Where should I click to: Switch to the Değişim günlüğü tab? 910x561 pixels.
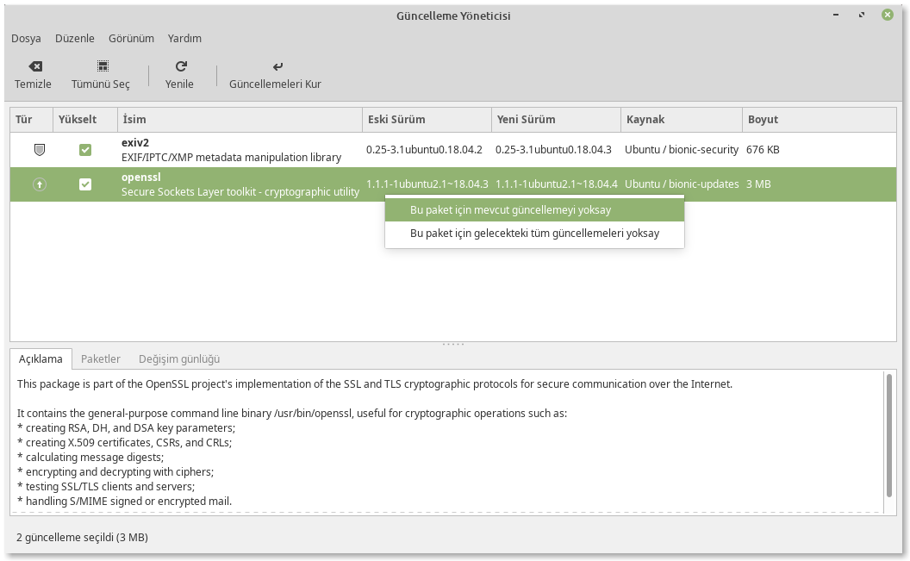(x=179, y=359)
